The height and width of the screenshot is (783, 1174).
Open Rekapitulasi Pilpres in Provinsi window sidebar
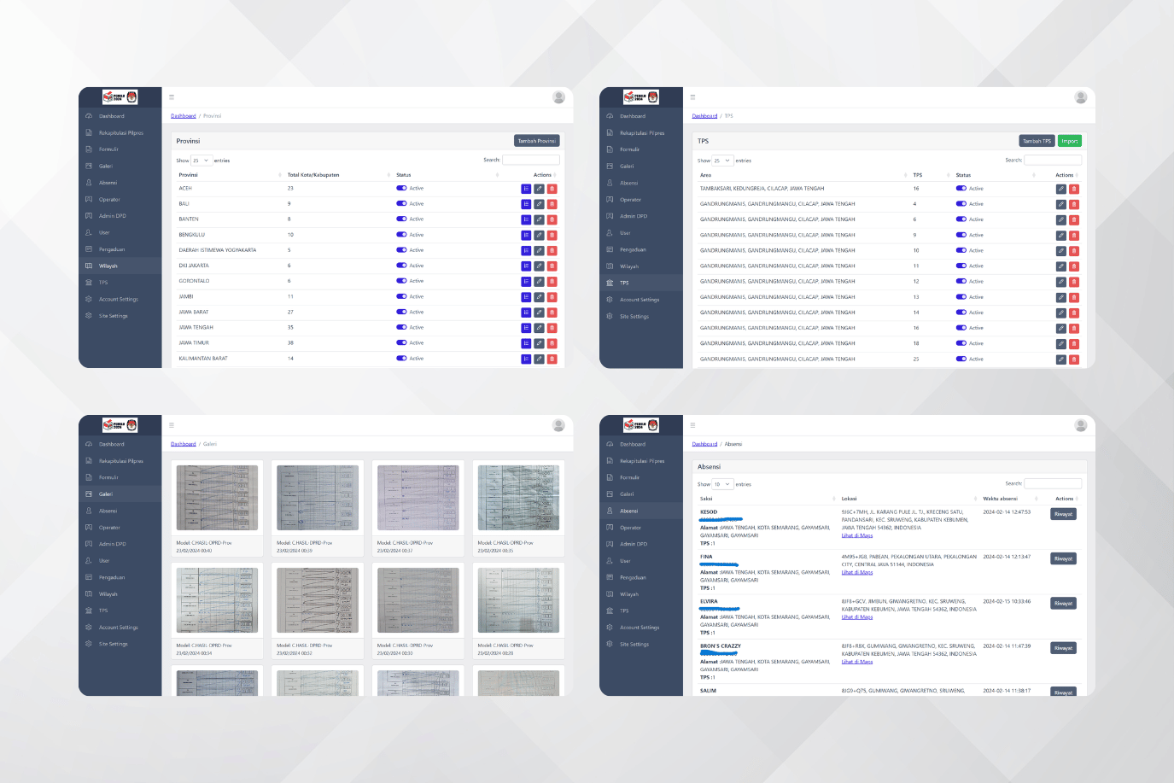[x=120, y=133]
